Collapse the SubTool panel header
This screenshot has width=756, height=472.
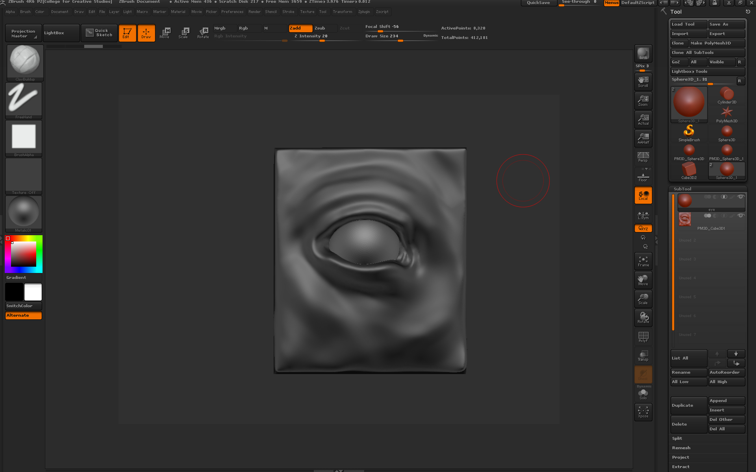click(682, 189)
